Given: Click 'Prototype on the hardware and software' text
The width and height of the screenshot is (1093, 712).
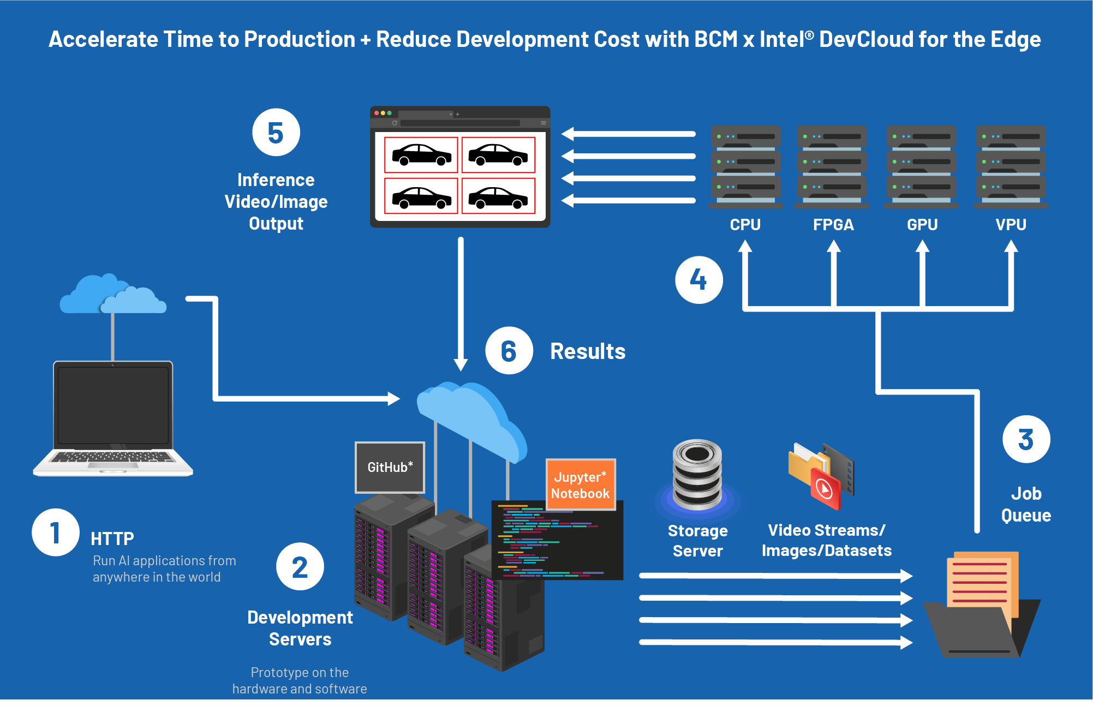Looking at the screenshot, I should pos(300,680).
